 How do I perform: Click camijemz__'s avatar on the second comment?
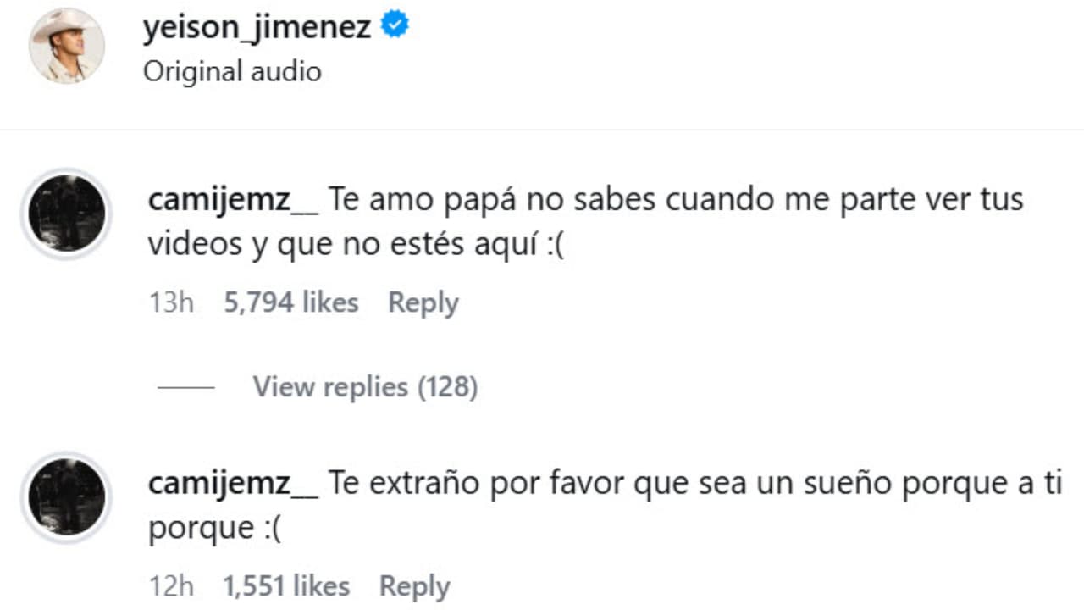click(x=66, y=498)
